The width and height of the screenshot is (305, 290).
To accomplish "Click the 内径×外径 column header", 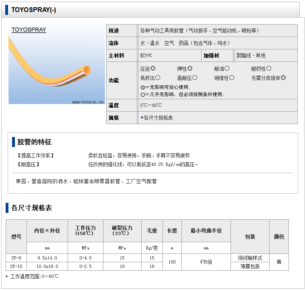I will pos(47,231).
